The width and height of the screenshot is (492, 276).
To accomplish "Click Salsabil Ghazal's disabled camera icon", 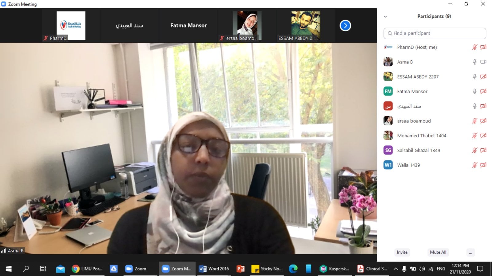I will pos(483,150).
